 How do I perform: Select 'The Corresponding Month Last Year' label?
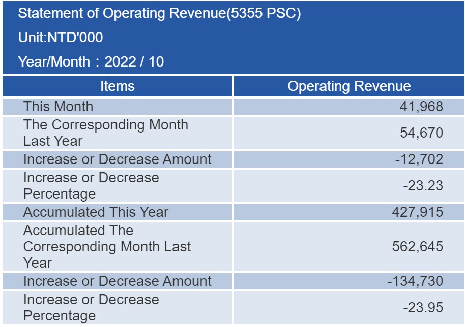click(106, 133)
